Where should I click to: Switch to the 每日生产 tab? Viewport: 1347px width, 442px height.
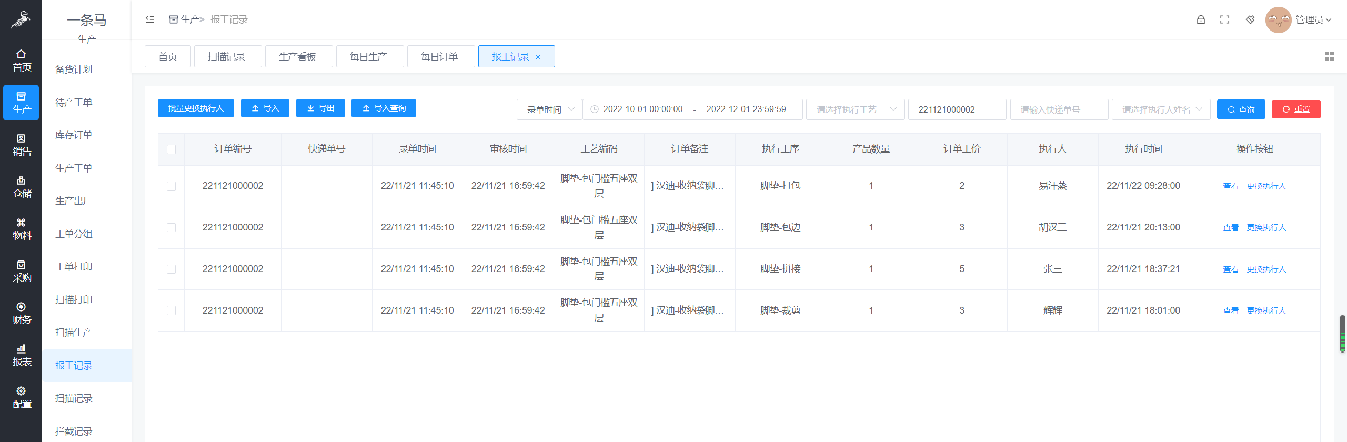[370, 56]
